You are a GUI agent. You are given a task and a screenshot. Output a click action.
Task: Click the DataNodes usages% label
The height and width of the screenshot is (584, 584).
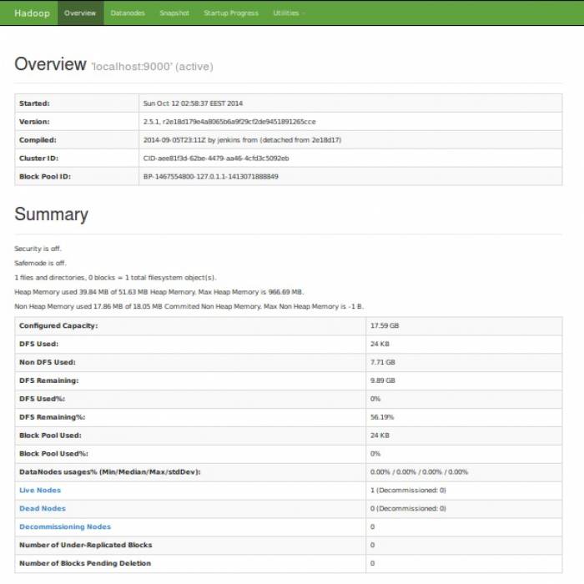pyautogui.click(x=110, y=471)
